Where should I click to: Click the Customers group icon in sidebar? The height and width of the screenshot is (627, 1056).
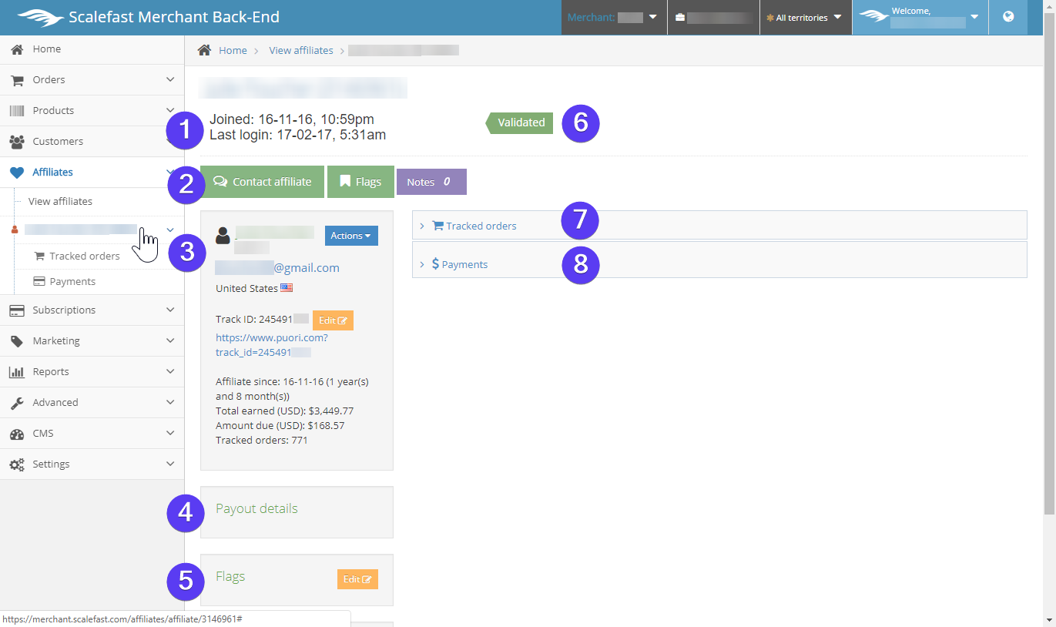(16, 142)
